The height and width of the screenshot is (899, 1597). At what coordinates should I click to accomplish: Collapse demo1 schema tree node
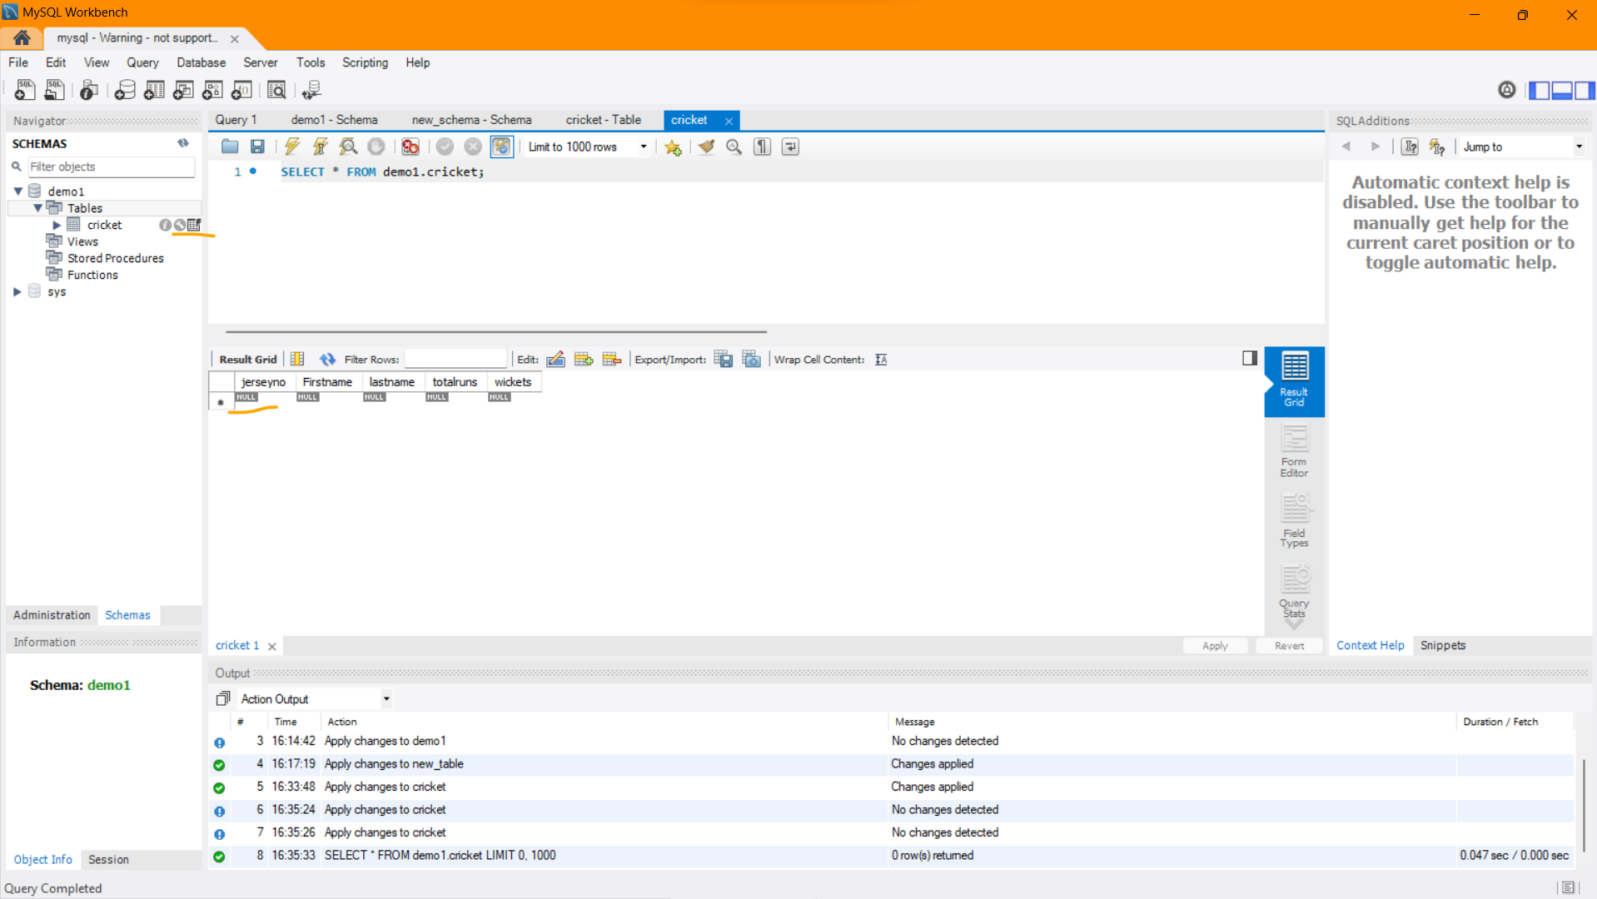pos(17,191)
